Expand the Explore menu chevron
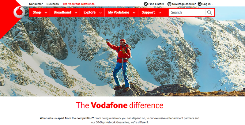The image size is (245, 125). click(101, 13)
